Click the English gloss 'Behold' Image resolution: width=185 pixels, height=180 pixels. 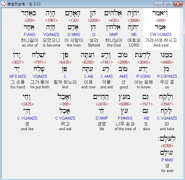point(94,45)
